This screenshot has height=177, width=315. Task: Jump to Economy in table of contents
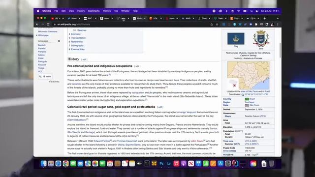[x=76, y=34]
